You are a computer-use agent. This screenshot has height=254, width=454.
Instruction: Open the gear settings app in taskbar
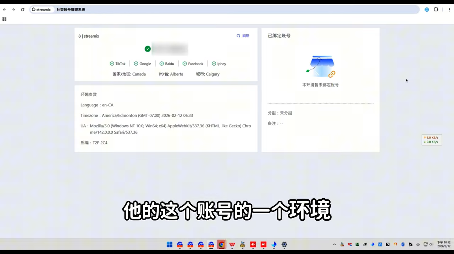(284, 244)
